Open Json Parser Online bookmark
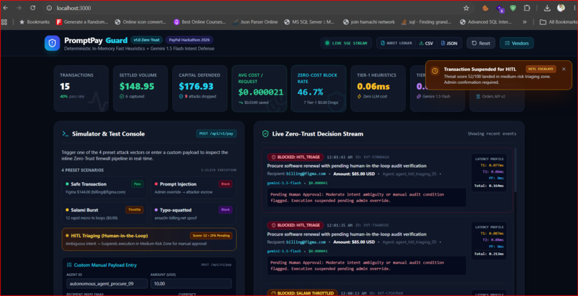The image size is (578, 296). click(255, 22)
